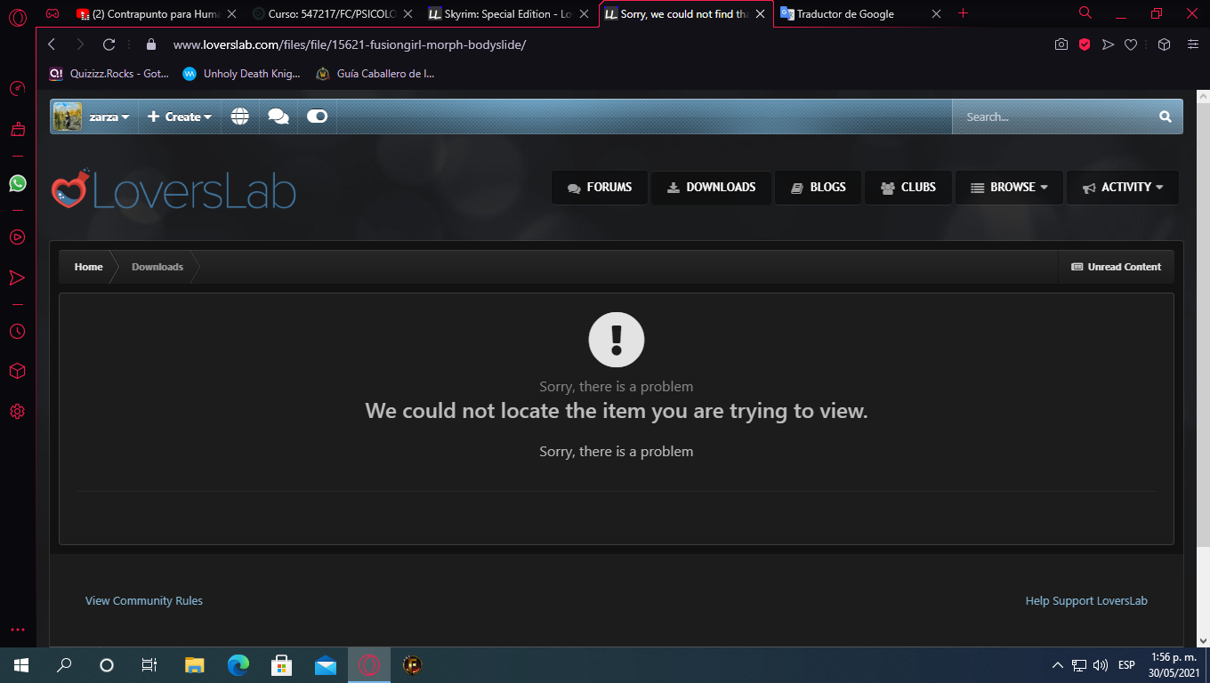Image resolution: width=1210 pixels, height=683 pixels.
Task: Open the FORUMS navigation item
Action: pos(600,188)
